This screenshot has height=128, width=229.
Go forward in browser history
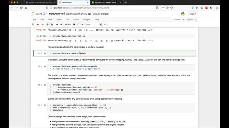[x=17, y=8]
